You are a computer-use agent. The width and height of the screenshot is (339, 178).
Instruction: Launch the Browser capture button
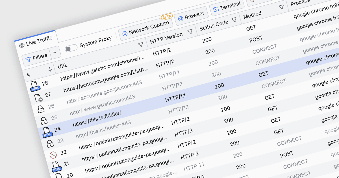coord(191,16)
